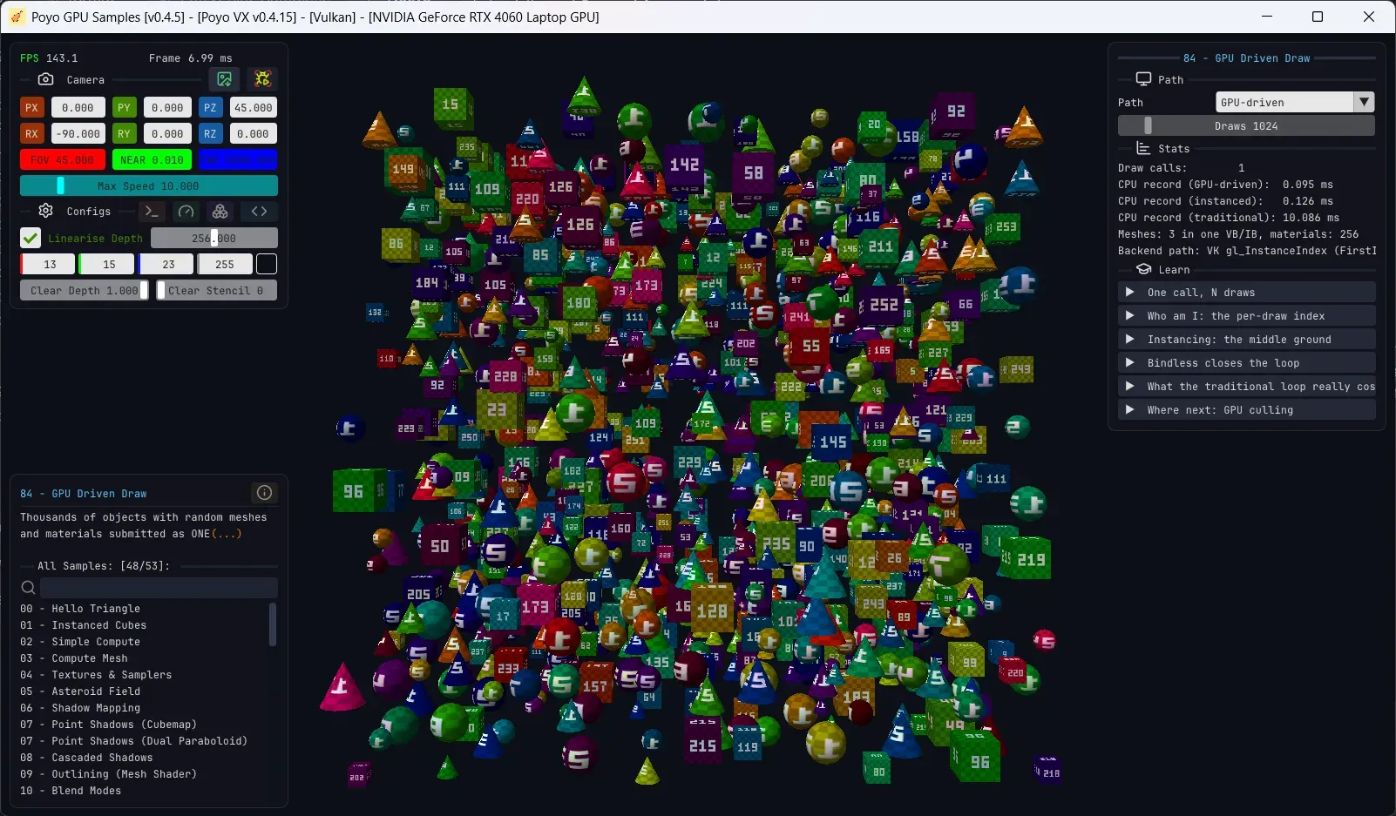Select sample 00 - Hello Triangle
This screenshot has height=816, width=1396.
point(80,609)
